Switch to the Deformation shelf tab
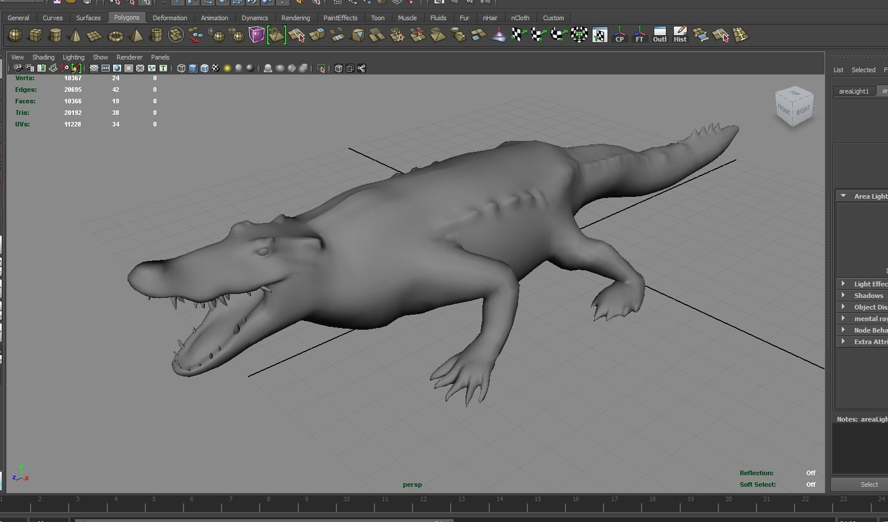 tap(170, 18)
